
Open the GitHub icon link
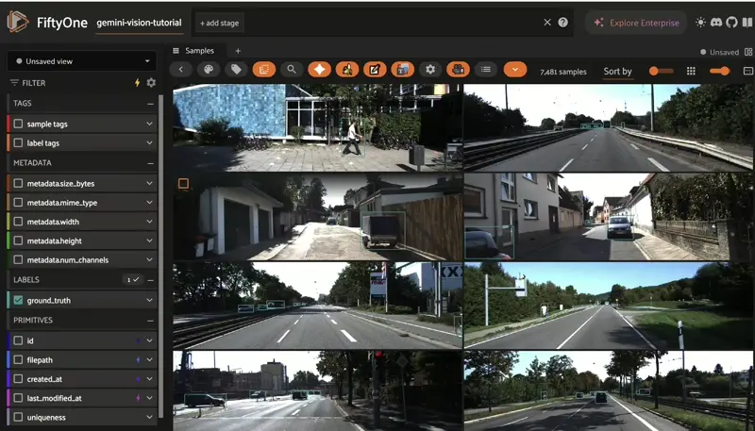[x=730, y=22]
